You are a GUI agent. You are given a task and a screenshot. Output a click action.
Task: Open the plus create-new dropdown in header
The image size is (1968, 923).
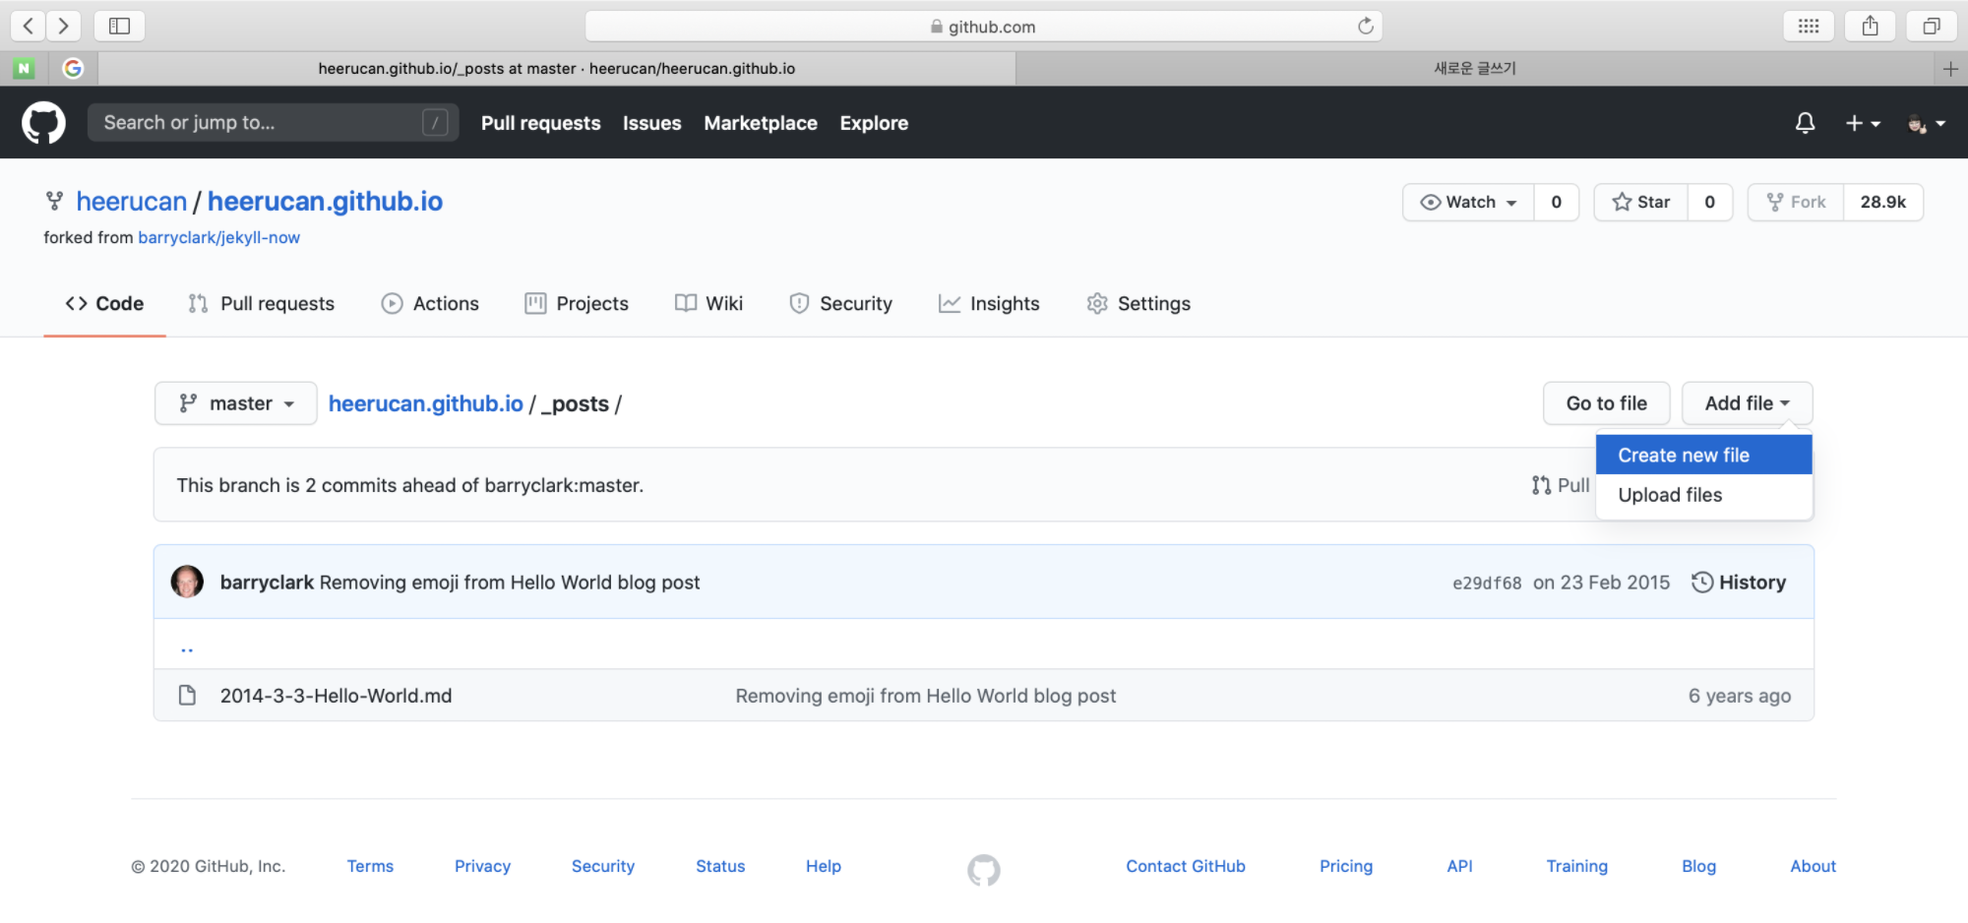1863,123
